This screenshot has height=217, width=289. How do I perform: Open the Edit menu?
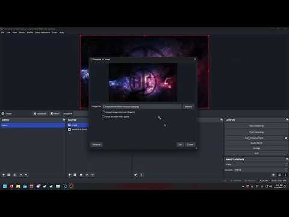pyautogui.click(x=8, y=33)
